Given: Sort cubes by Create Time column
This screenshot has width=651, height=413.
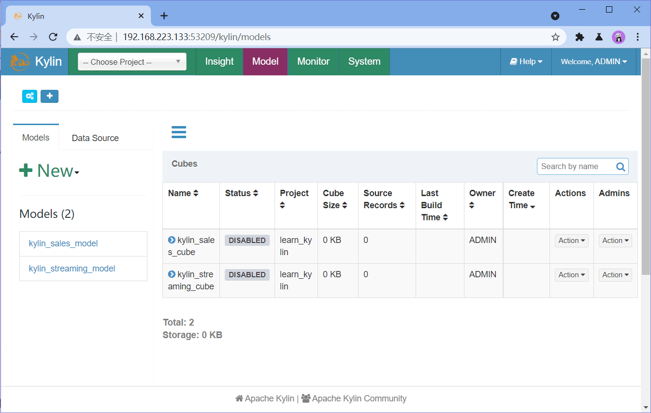Looking at the screenshot, I should pos(522,199).
